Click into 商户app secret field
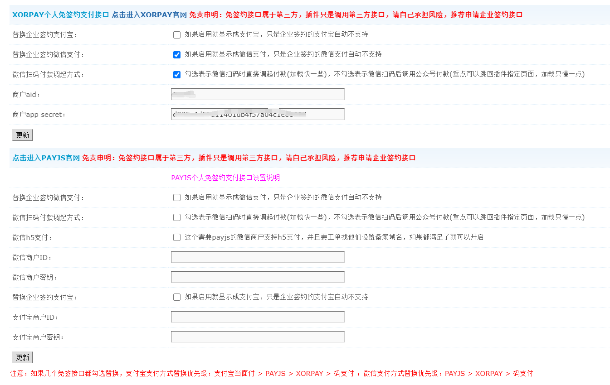The image size is (610, 385). (258, 114)
